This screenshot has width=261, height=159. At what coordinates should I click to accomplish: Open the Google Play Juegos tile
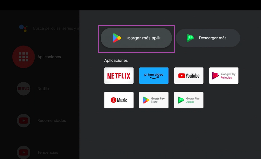click(x=189, y=100)
